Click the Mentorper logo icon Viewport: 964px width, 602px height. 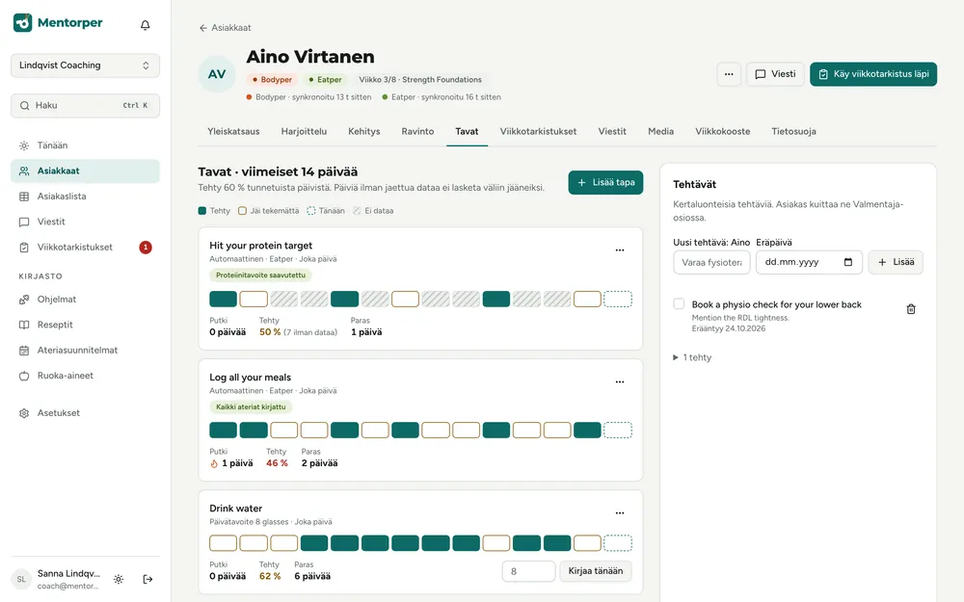pos(23,23)
